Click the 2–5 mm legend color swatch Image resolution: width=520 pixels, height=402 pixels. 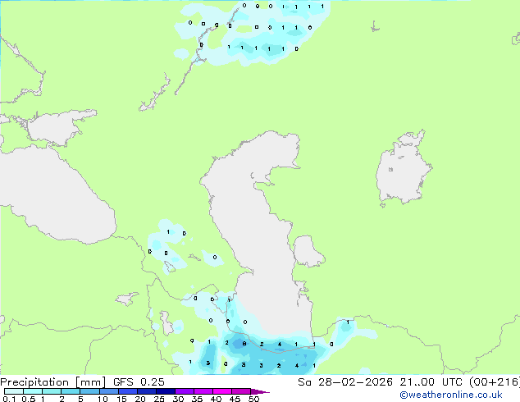click(71, 391)
